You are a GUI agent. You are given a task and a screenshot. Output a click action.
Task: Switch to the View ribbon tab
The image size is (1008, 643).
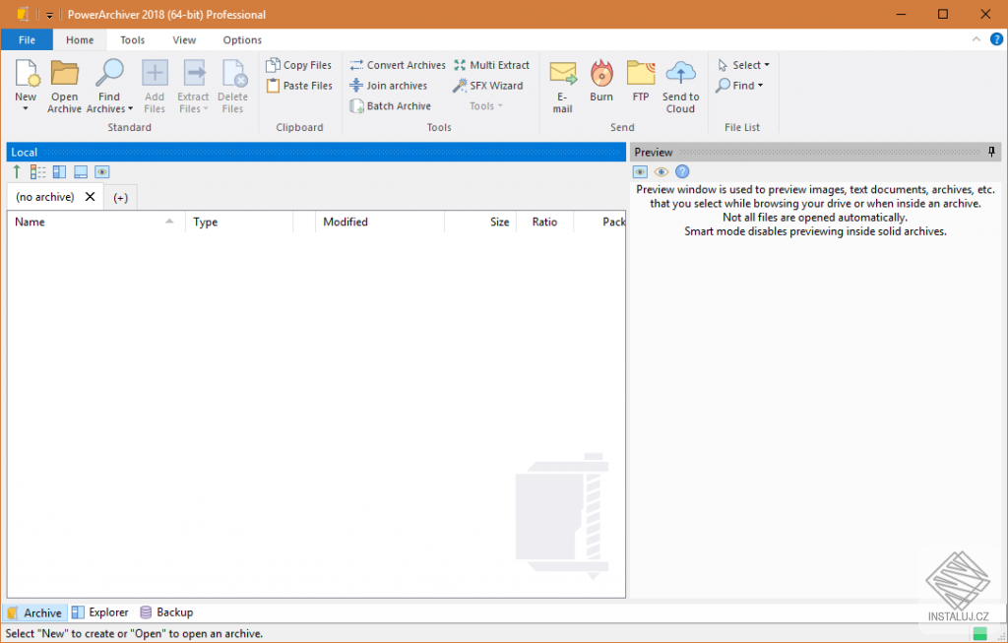(x=184, y=39)
